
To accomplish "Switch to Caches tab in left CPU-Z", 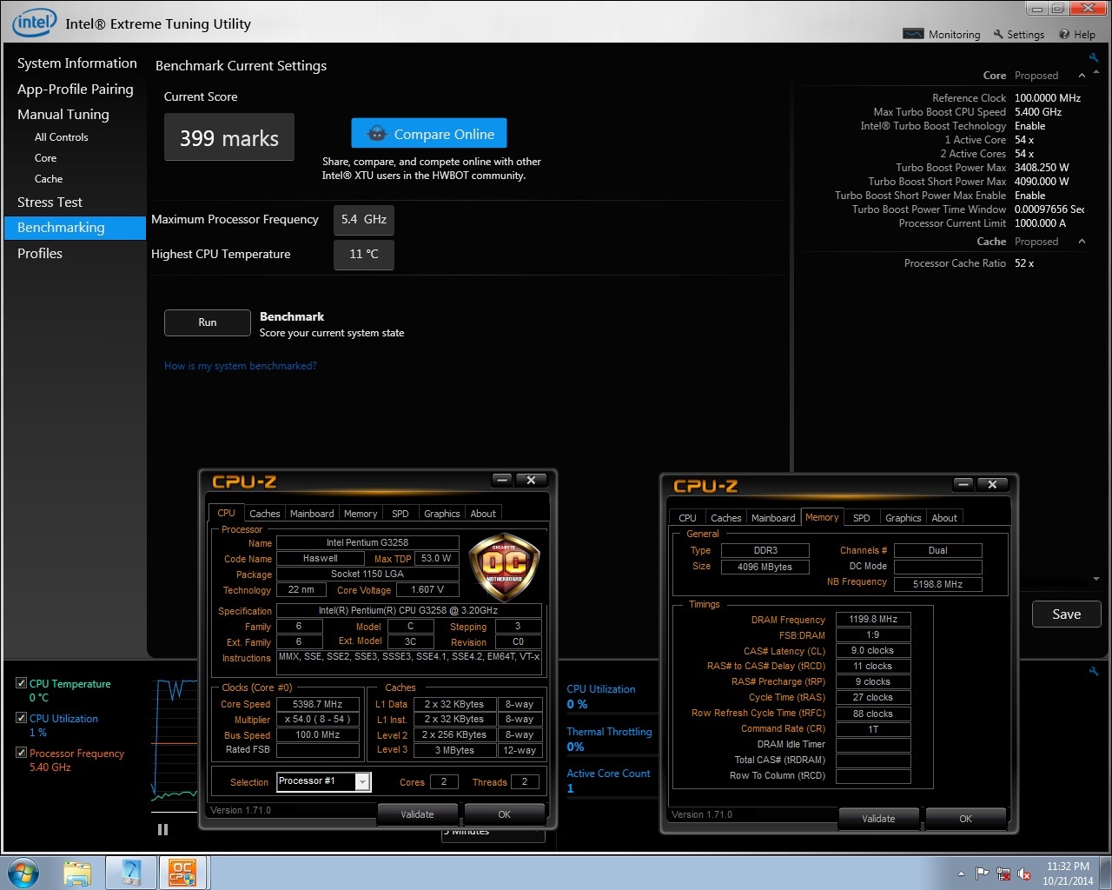I will [265, 514].
